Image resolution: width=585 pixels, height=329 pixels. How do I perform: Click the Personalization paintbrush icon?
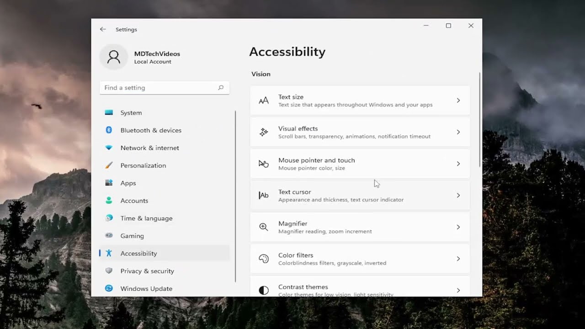(109, 165)
